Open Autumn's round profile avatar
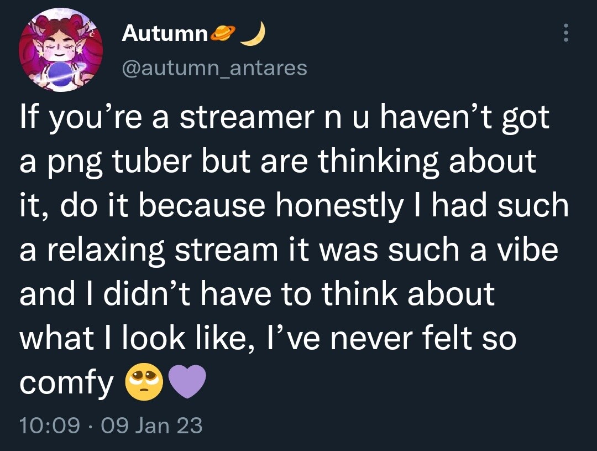This screenshot has height=451, width=597. click(61, 50)
